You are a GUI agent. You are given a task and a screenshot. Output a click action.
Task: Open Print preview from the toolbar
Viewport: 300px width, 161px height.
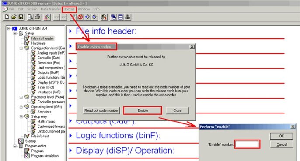click(x=31, y=17)
